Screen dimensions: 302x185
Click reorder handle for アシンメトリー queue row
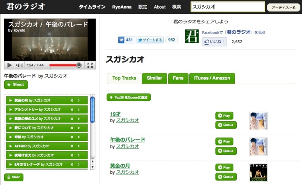79,110
